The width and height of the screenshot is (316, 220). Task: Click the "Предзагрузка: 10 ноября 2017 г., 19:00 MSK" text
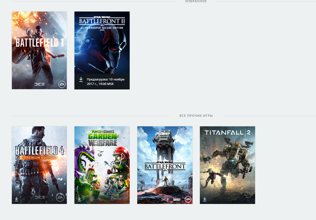pyautogui.click(x=106, y=82)
